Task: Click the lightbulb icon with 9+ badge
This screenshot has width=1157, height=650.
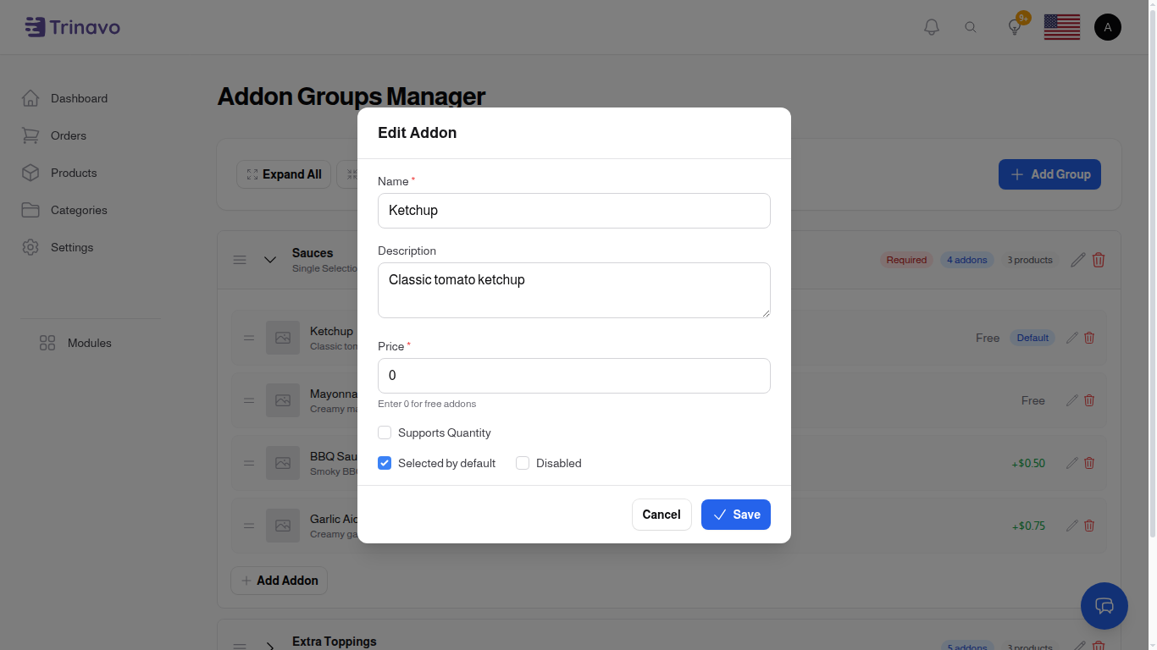Action: tap(1014, 26)
